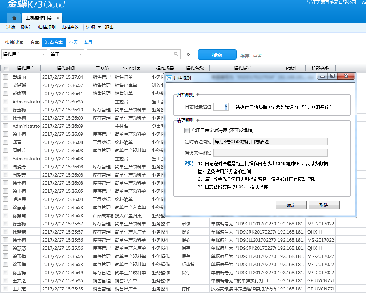Enable 启用日志定时清理 checkbox

pyautogui.click(x=187, y=131)
